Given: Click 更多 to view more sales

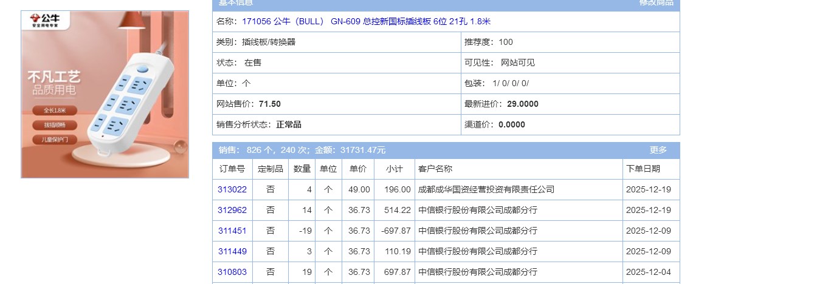Looking at the screenshot, I should (658, 150).
